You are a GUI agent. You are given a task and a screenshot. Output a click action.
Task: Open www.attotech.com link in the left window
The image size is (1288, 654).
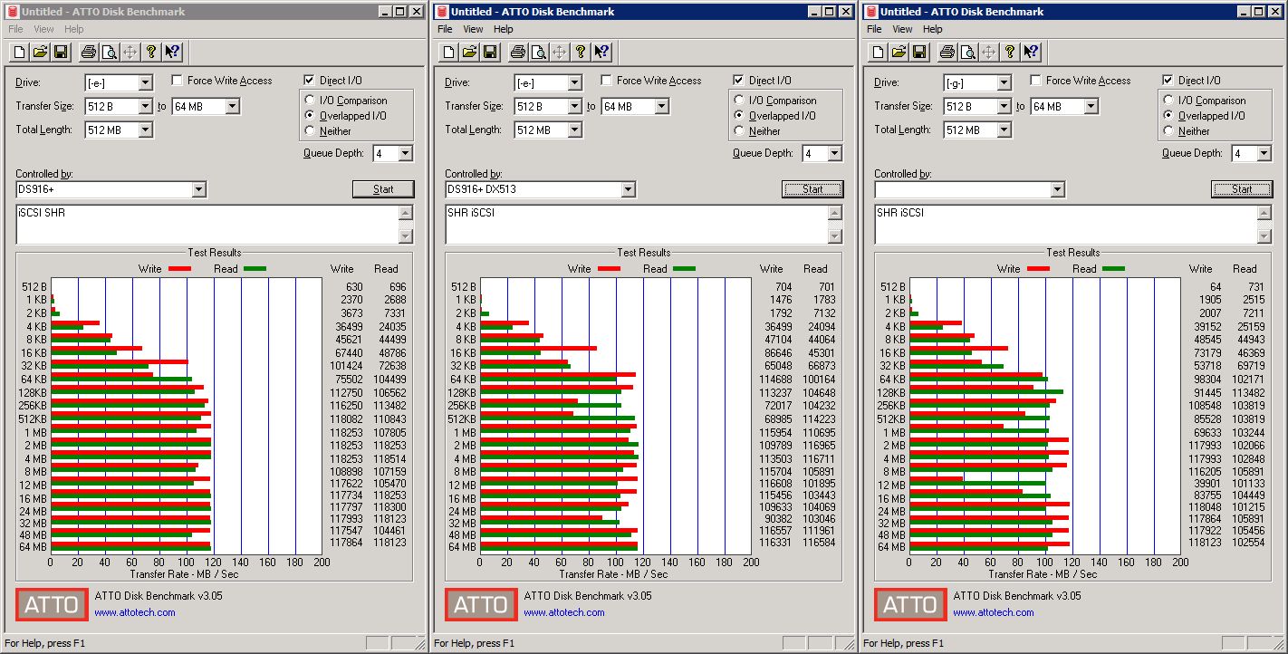coord(135,613)
